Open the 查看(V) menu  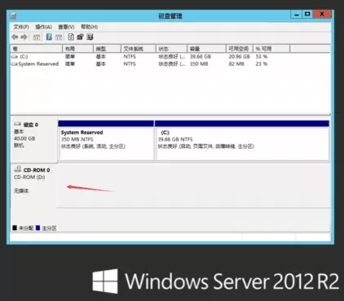click(66, 27)
